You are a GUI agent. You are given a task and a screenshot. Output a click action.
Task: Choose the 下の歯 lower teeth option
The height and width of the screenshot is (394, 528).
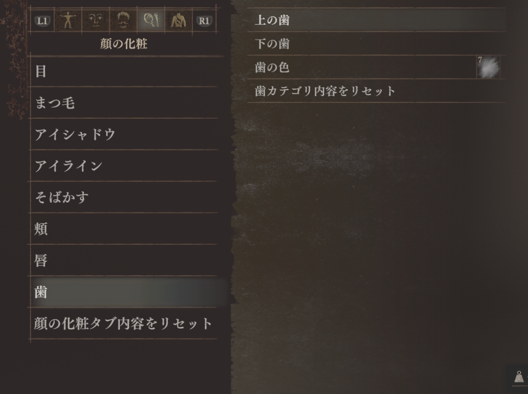(x=376, y=44)
